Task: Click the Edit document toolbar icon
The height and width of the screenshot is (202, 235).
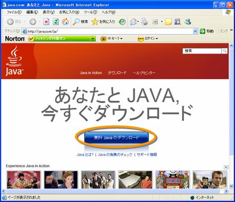Action: coord(155,22)
